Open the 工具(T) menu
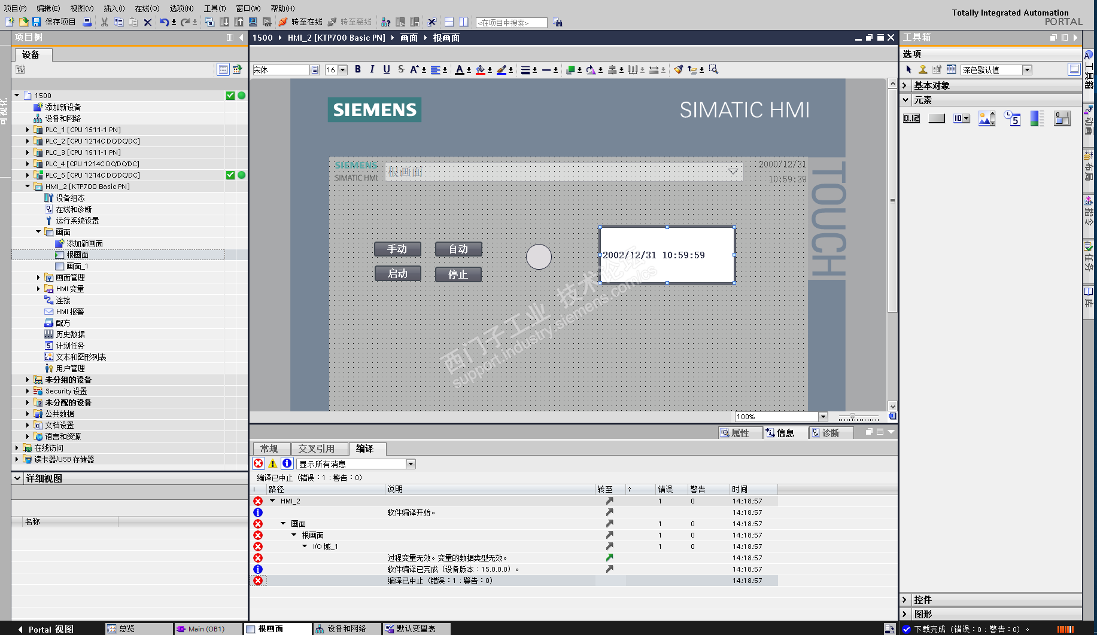 215,8
